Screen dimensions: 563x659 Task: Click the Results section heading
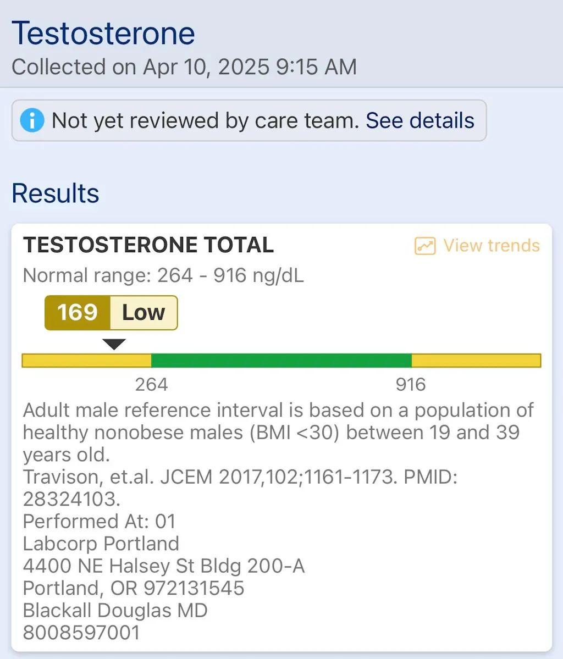tap(56, 193)
